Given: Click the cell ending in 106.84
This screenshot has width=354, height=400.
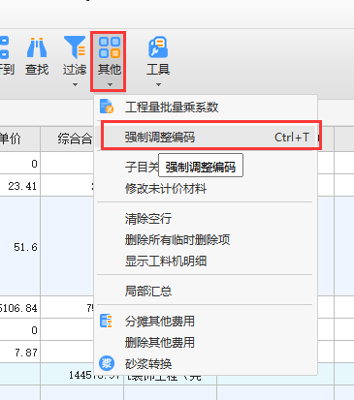Looking at the screenshot, I should pos(19,308).
